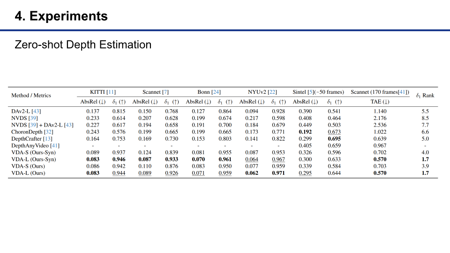
Task: Select TAE value 2.536 in NVDS + DAv2-L row
Action: [380, 125]
